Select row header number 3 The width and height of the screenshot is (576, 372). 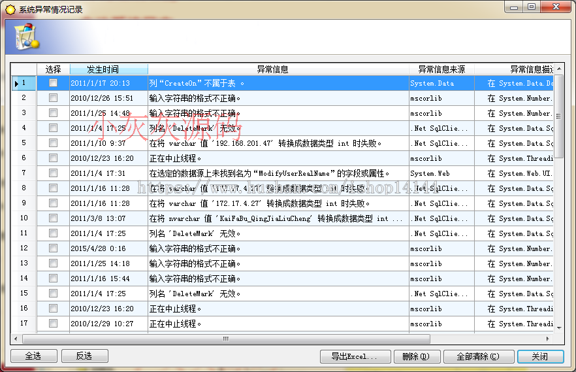pyautogui.click(x=24, y=113)
